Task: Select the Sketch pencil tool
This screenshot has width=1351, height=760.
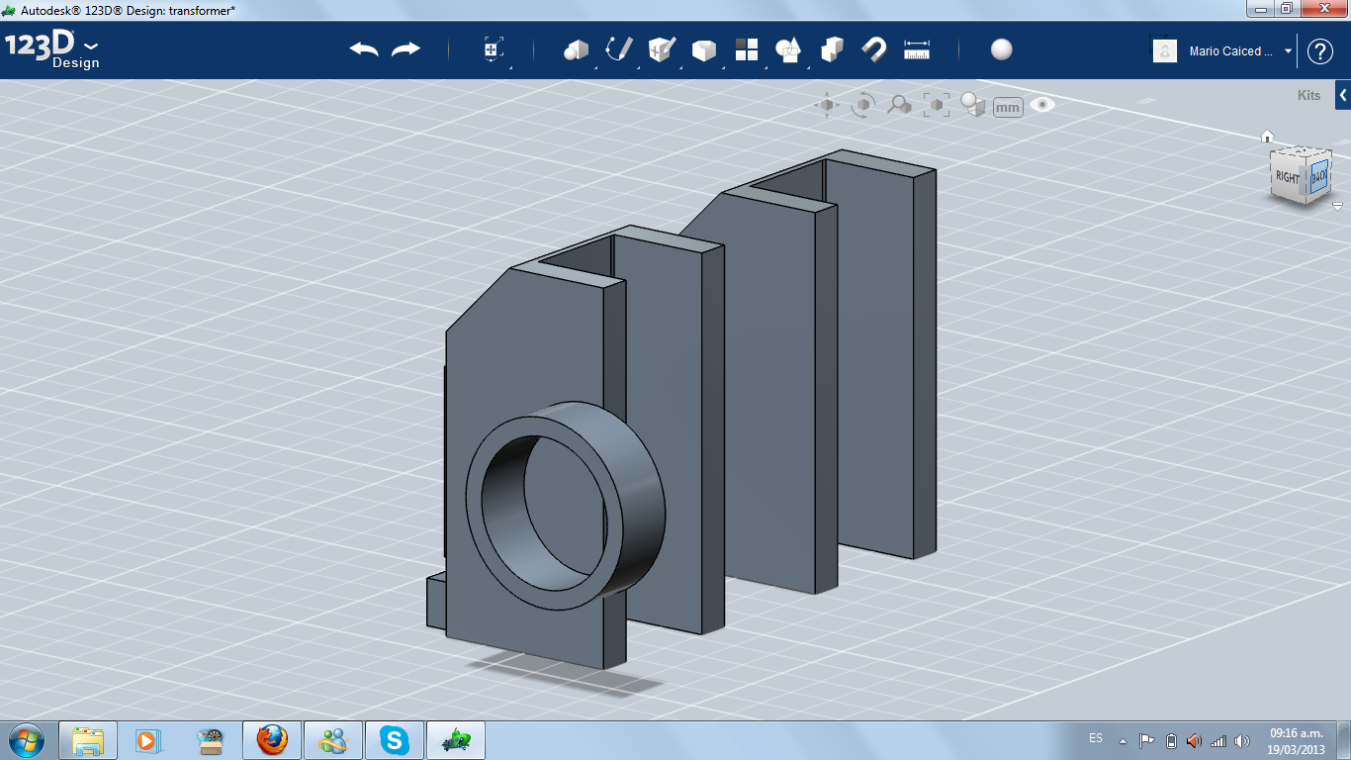Action: (x=619, y=49)
